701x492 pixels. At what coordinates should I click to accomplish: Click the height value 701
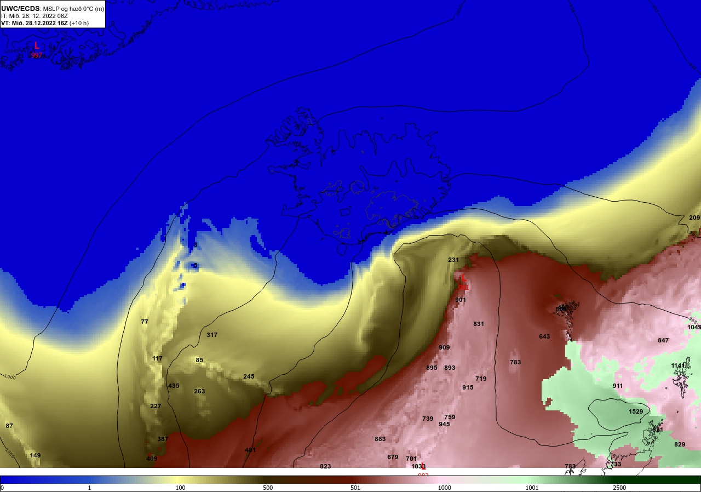pos(411,459)
